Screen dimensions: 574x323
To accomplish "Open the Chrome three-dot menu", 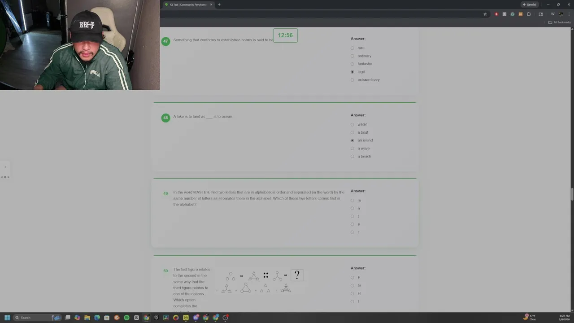I will (x=569, y=14).
